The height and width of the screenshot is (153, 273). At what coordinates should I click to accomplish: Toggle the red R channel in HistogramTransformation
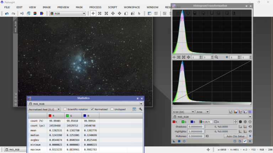coord(175,122)
